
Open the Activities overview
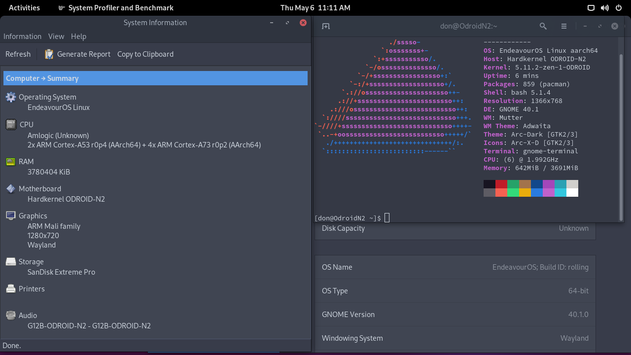(24, 8)
